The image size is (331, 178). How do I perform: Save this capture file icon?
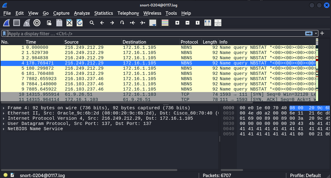click(59, 23)
